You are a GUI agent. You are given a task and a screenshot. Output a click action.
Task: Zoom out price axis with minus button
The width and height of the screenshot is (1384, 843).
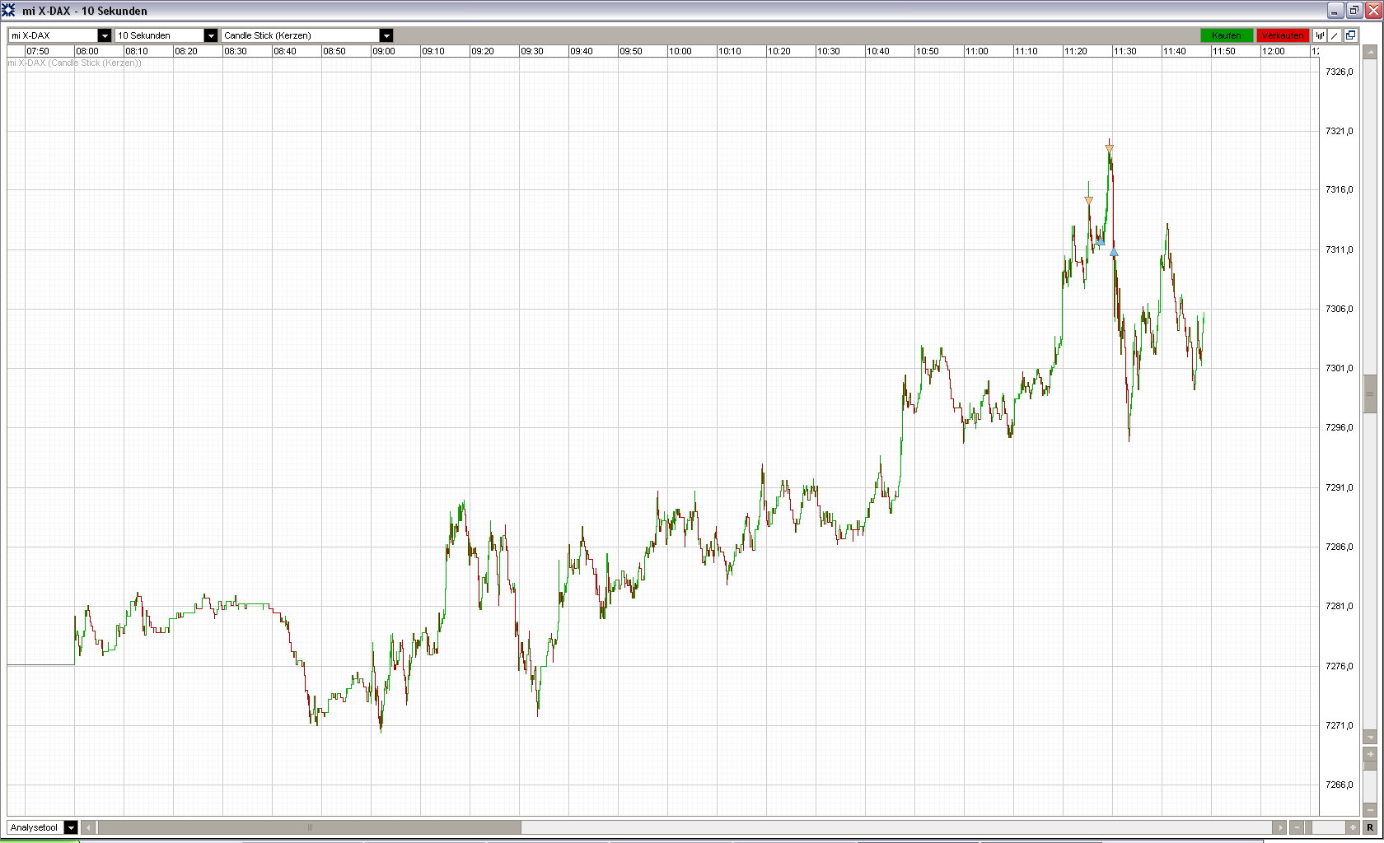[x=1371, y=810]
